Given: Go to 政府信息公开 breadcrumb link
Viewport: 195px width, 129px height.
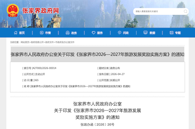Looking at the screenshot, I should click(x=37, y=42).
